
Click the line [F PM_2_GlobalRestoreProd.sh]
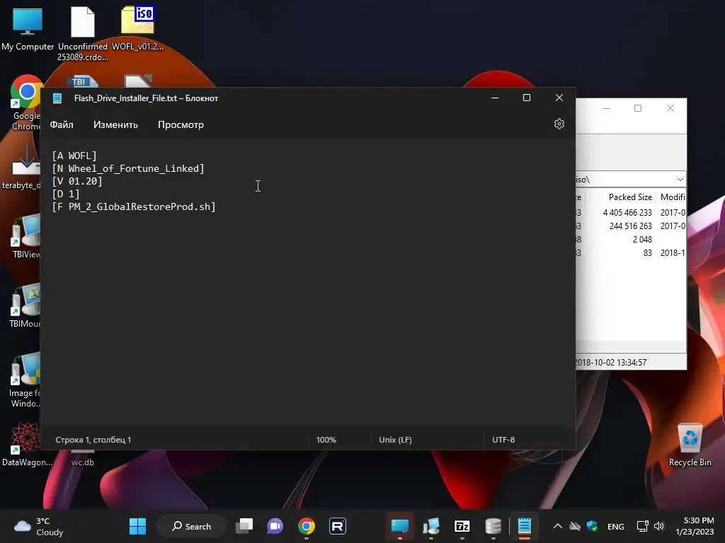click(134, 206)
